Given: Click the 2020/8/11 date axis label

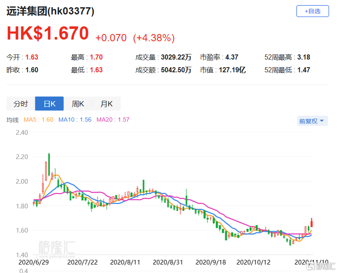Looking at the screenshot, I should [125, 262].
